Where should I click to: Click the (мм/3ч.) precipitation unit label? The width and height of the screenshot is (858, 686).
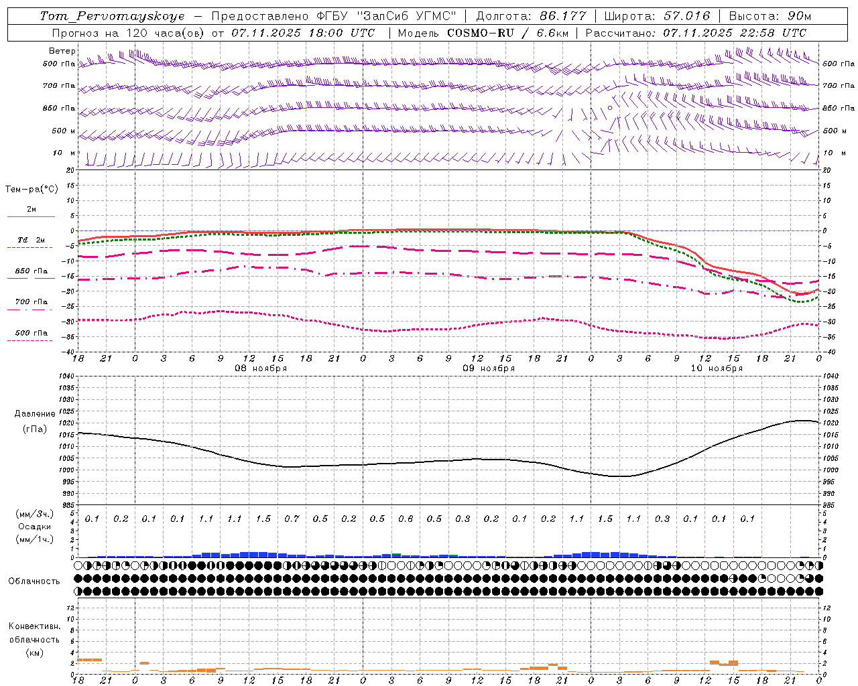click(x=34, y=514)
